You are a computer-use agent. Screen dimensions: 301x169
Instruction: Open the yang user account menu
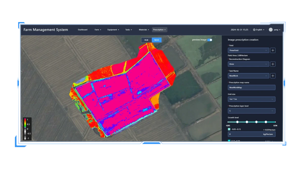coord(275,30)
